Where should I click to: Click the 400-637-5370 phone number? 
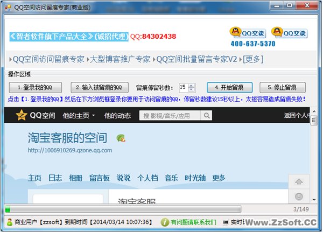(253, 44)
